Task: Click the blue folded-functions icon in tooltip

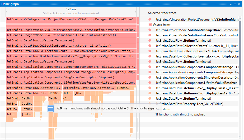Action: (x=51, y=108)
